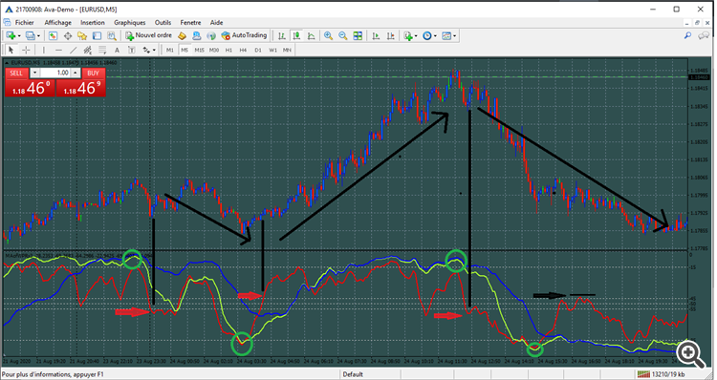Viewport: 717px width, 380px height.
Task: Open the Fenetre menu
Action: coord(190,22)
